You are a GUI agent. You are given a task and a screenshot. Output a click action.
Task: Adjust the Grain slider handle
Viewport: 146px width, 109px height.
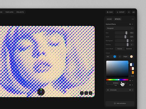pos(125,37)
